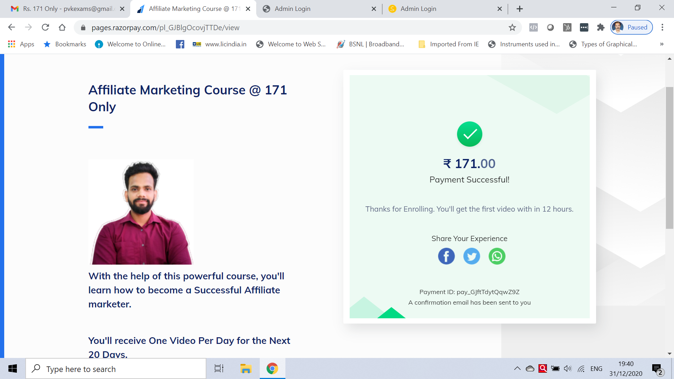
Task: Show hidden system tray icons
Action: coord(517,368)
